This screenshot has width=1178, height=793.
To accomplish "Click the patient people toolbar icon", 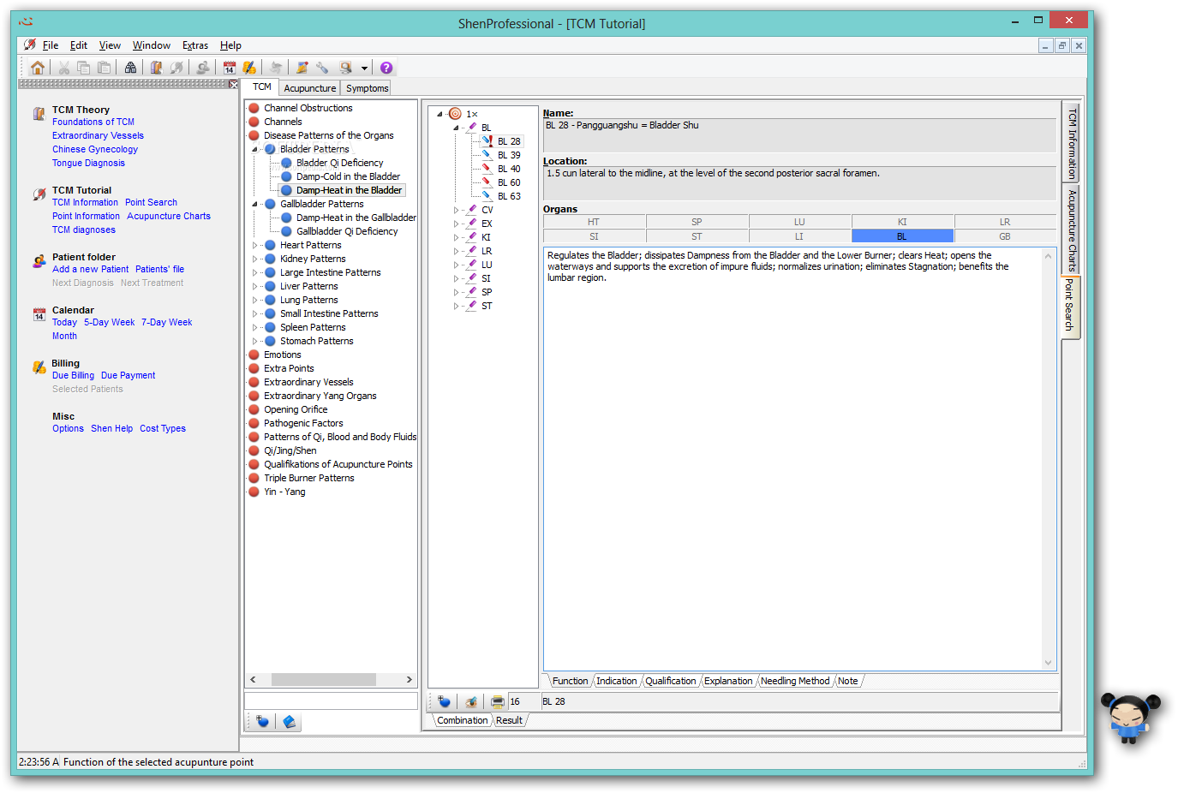I will coord(202,68).
